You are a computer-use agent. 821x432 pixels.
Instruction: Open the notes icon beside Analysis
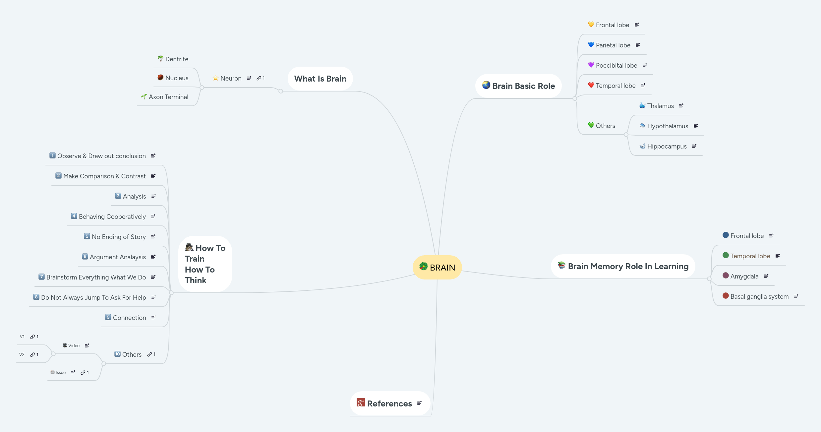153,196
